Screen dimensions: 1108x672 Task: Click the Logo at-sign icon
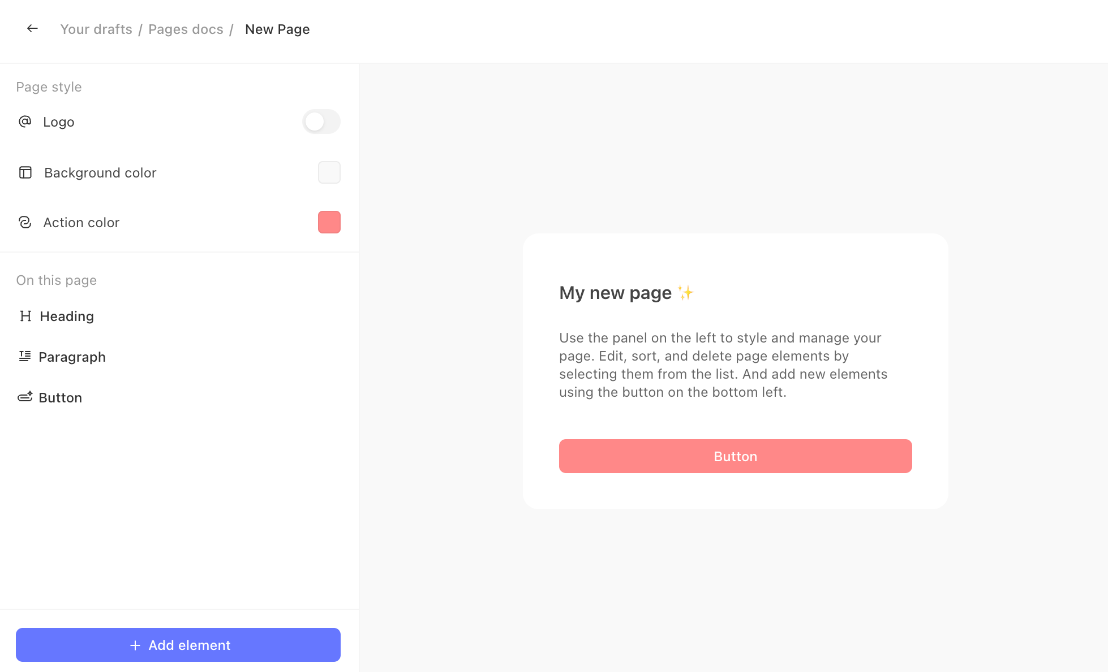coord(25,122)
